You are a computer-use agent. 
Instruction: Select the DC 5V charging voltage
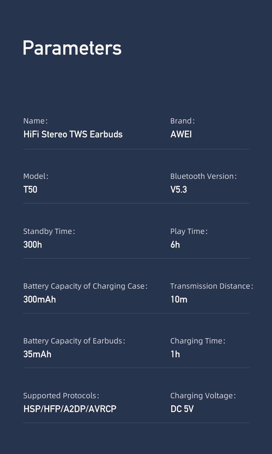click(x=182, y=409)
